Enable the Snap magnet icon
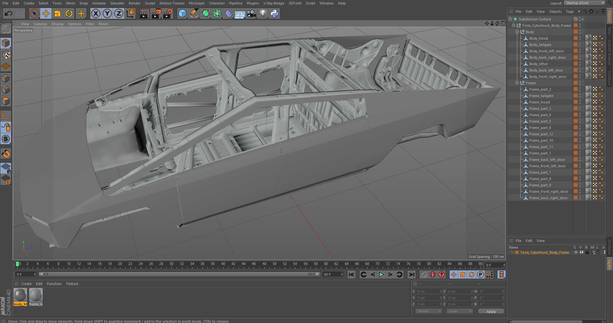 (6, 154)
